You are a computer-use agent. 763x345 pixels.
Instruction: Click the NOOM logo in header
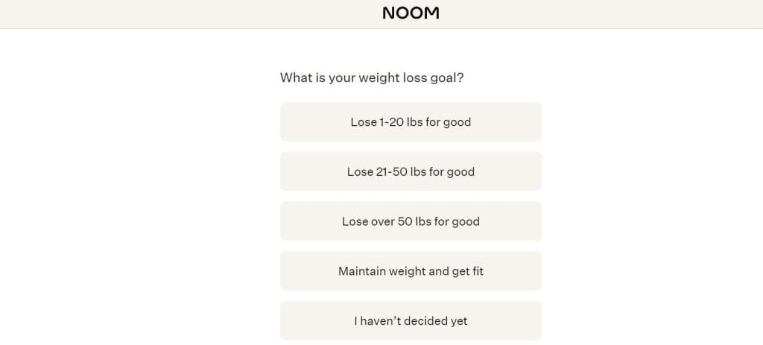[411, 13]
